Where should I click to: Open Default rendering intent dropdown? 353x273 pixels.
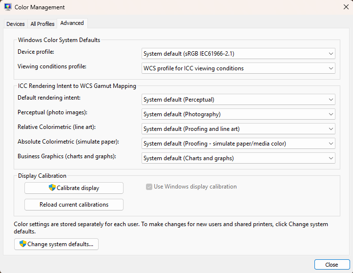coord(238,100)
